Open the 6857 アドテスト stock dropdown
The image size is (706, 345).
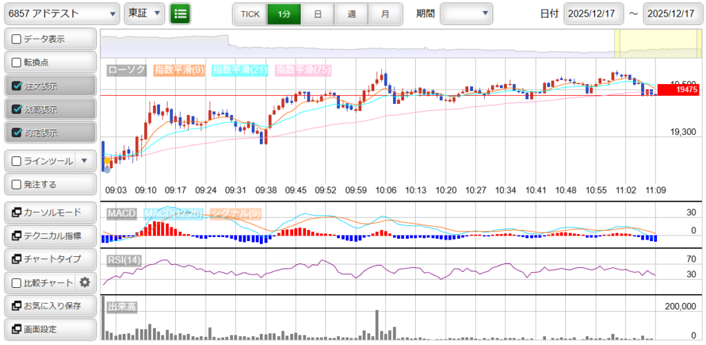[x=61, y=14]
